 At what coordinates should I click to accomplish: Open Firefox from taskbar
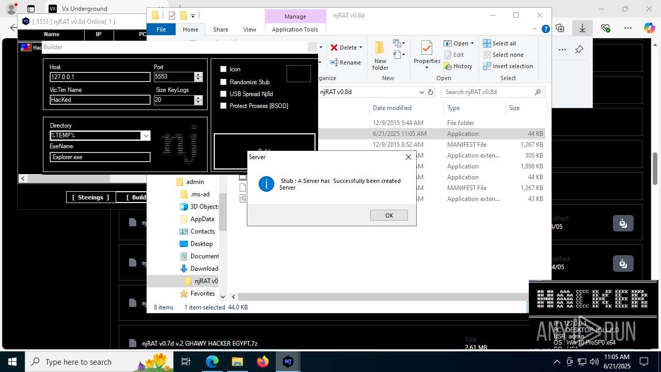(263, 362)
